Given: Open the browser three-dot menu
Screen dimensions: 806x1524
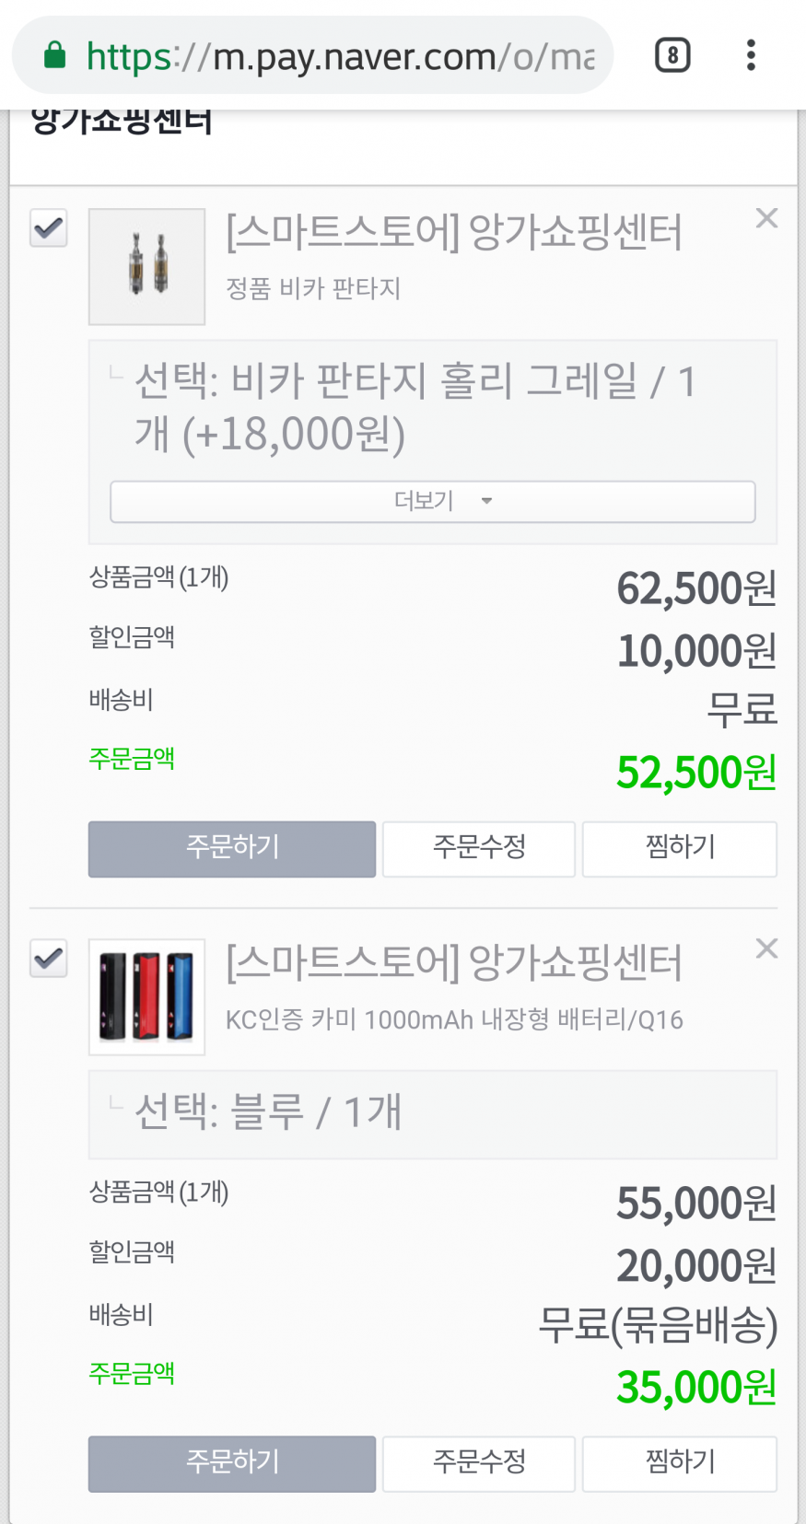Looking at the screenshot, I should coord(752,56).
